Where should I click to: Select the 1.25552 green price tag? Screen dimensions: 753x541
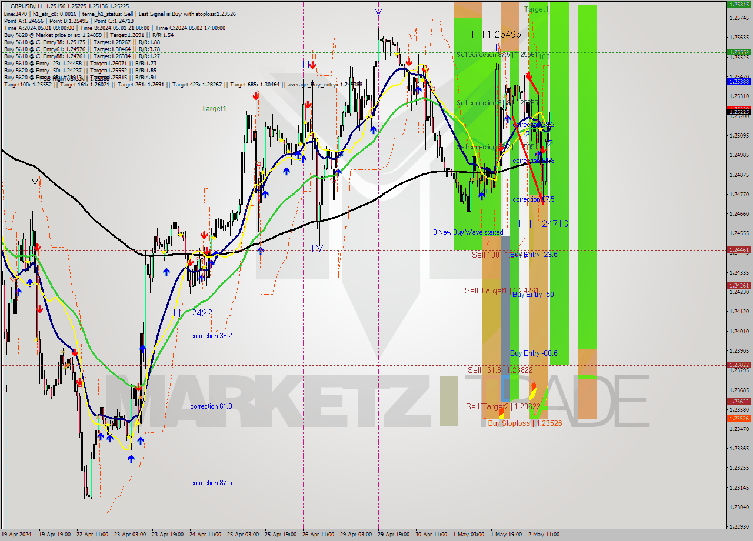739,52
